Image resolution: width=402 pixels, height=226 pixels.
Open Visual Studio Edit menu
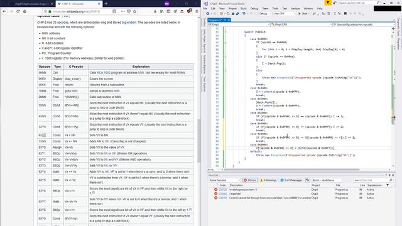[x=213, y=8]
